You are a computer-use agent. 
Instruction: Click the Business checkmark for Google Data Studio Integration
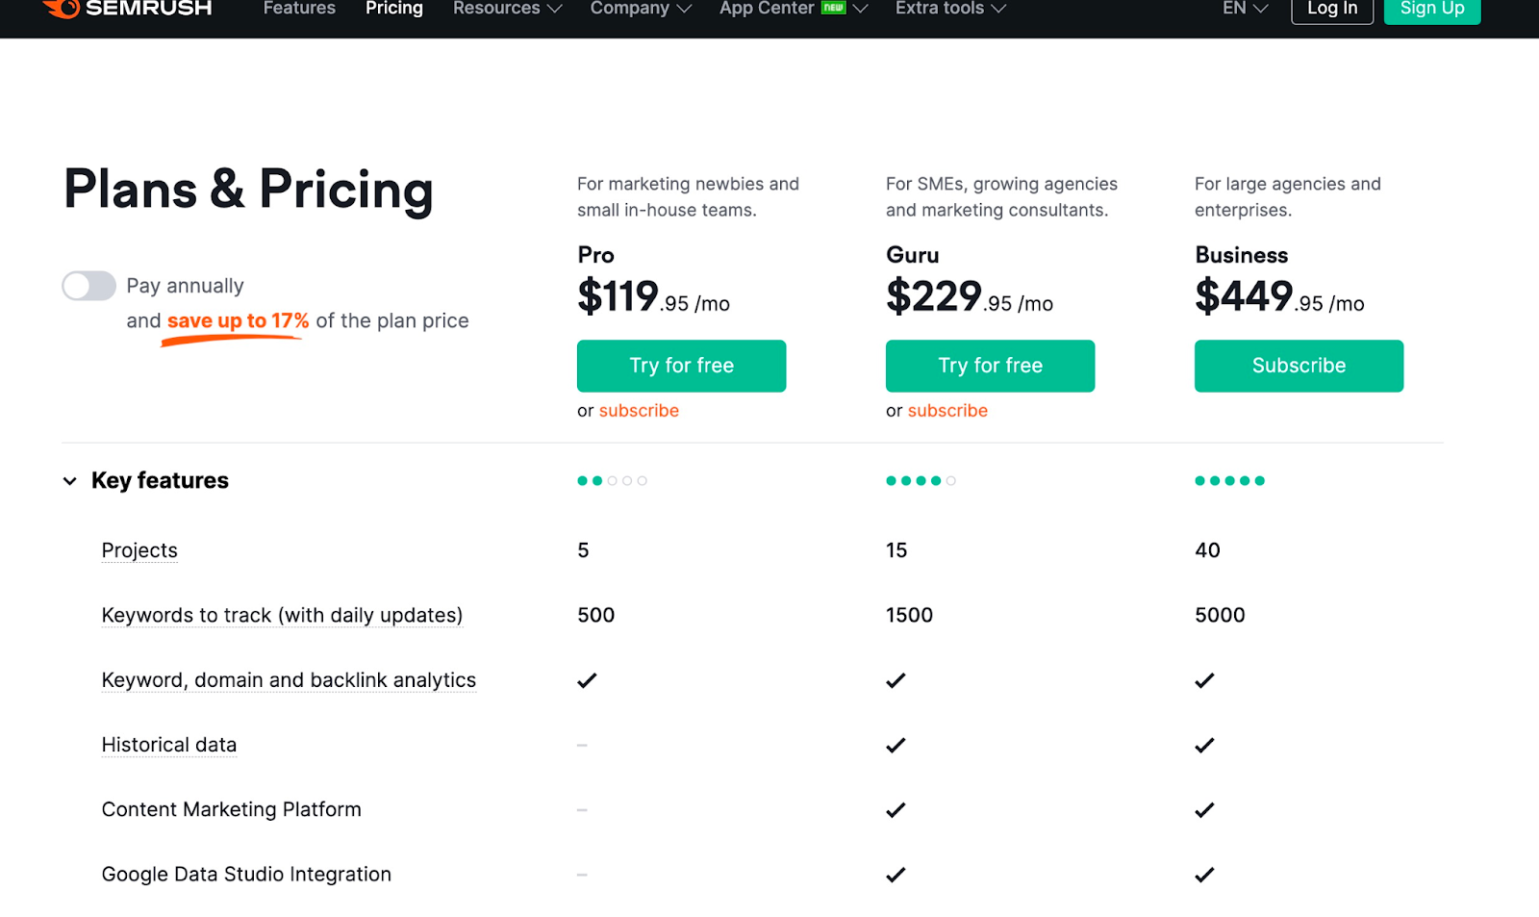[1204, 875]
